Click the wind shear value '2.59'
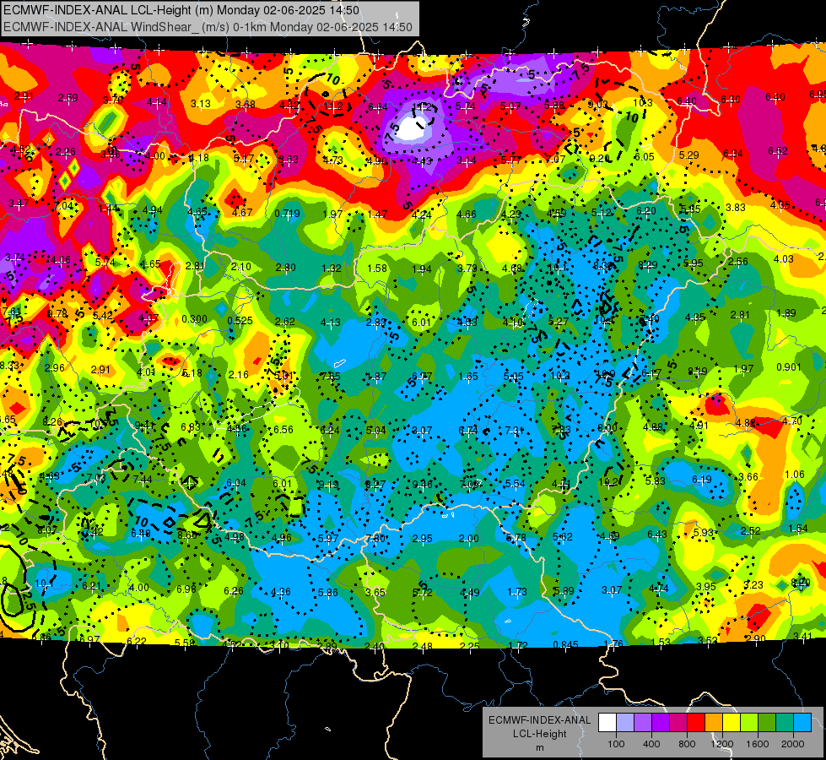Image resolution: width=826 pixels, height=760 pixels. [68, 98]
